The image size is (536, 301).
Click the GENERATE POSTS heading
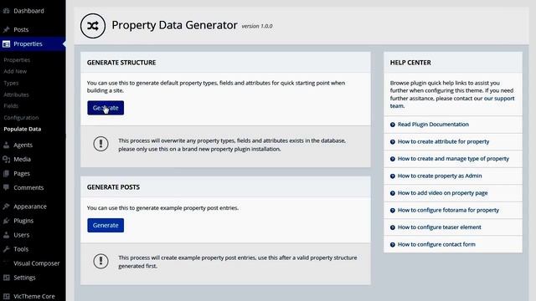point(113,187)
